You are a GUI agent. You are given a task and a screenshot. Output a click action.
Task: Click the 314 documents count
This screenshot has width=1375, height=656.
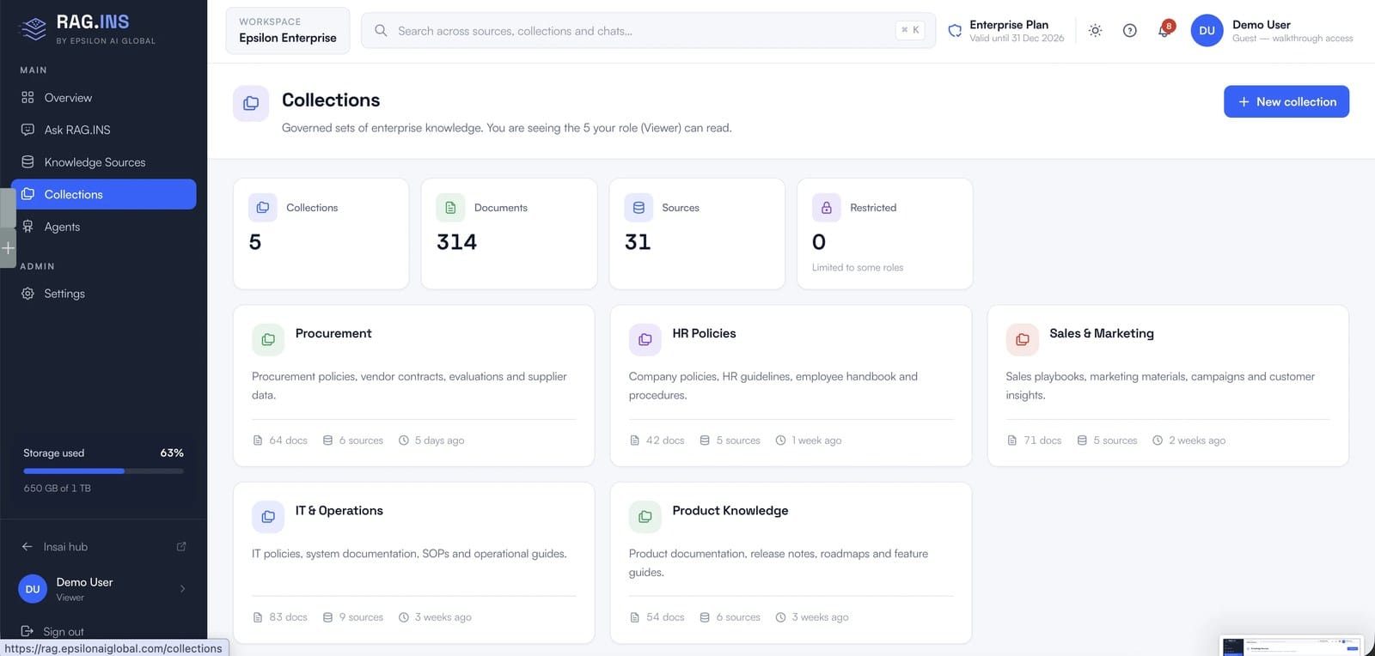point(456,242)
